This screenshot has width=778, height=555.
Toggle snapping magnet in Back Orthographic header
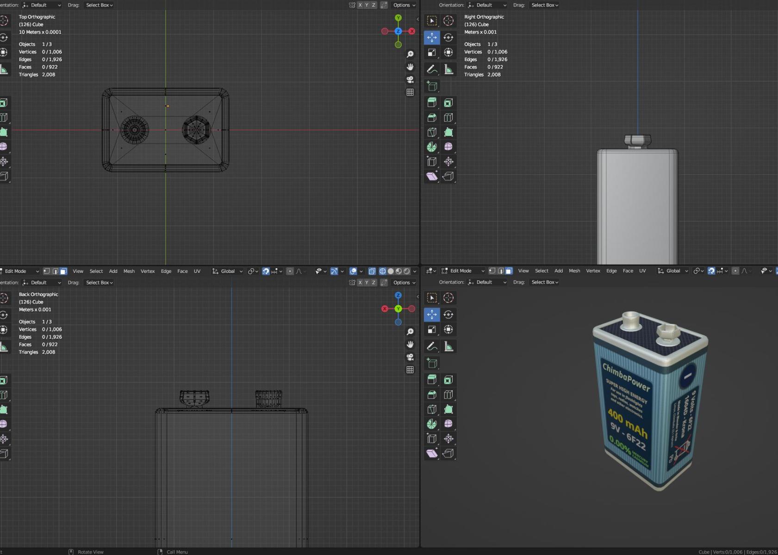(x=266, y=271)
